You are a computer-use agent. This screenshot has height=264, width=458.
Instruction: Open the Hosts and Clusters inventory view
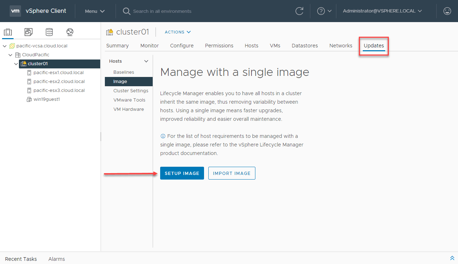pos(8,32)
